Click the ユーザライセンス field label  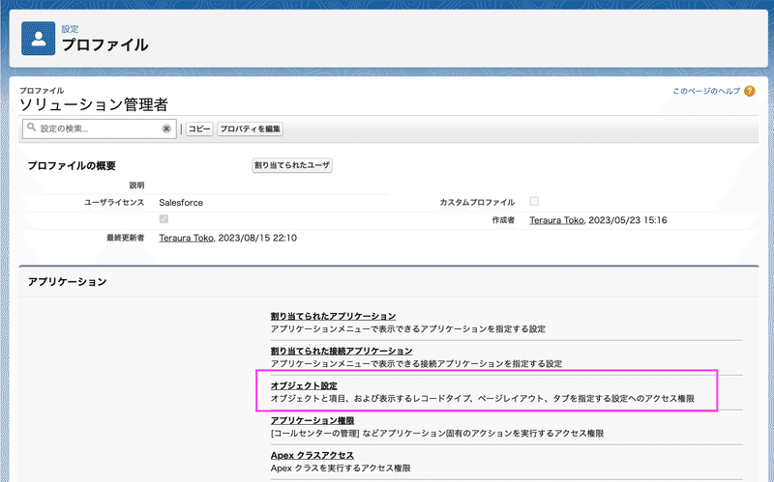coord(114,202)
